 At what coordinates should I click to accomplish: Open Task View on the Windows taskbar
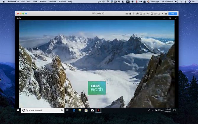click(x=67, y=110)
